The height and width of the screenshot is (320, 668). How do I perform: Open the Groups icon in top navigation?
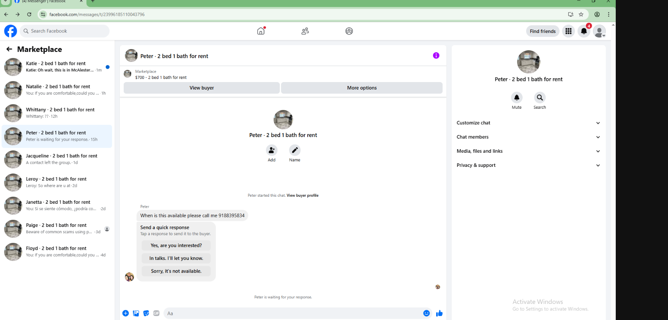coord(349,31)
